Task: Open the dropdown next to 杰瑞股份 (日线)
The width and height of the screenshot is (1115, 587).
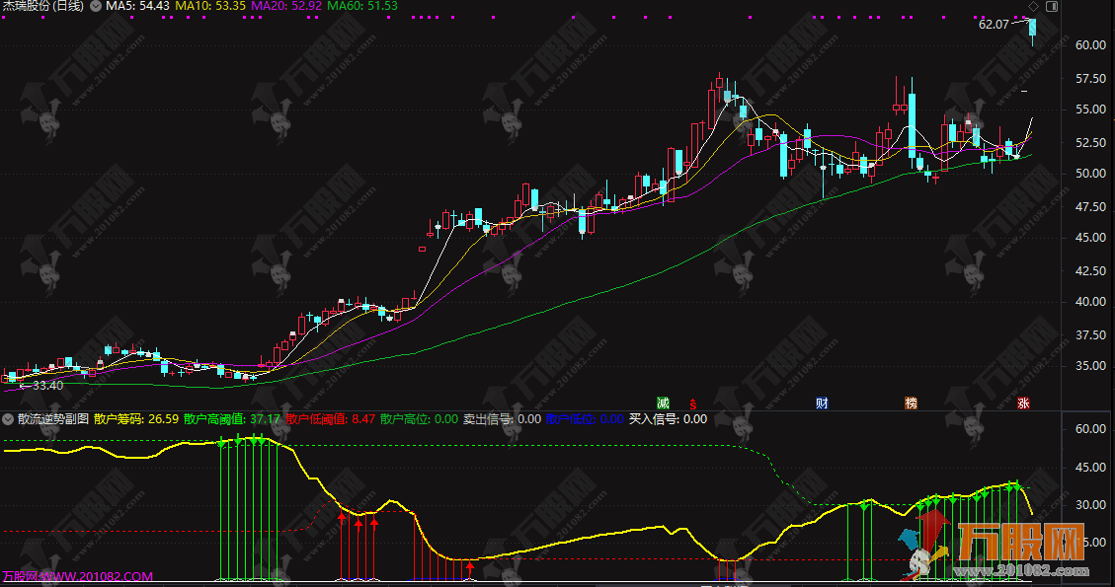Action: coord(94,6)
